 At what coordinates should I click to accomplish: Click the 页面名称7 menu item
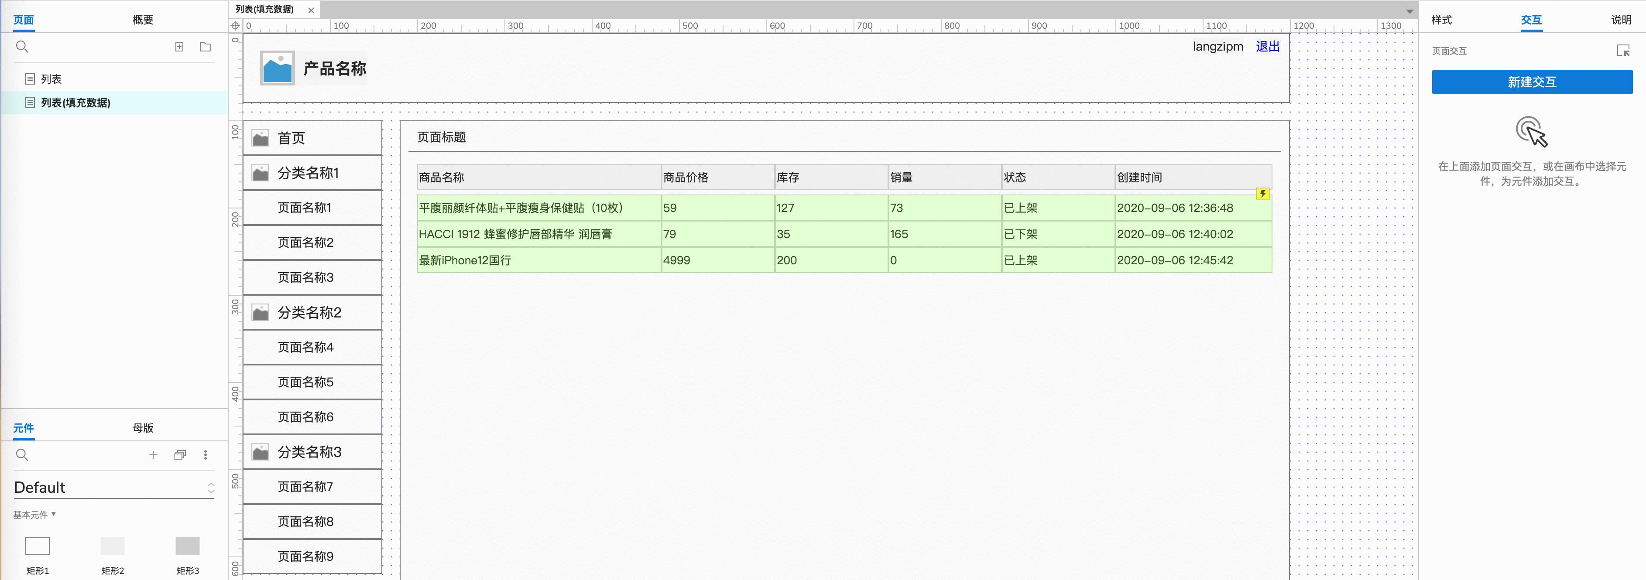coord(312,487)
